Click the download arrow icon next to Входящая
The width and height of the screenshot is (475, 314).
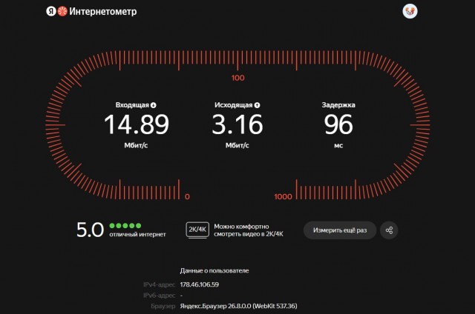click(154, 105)
